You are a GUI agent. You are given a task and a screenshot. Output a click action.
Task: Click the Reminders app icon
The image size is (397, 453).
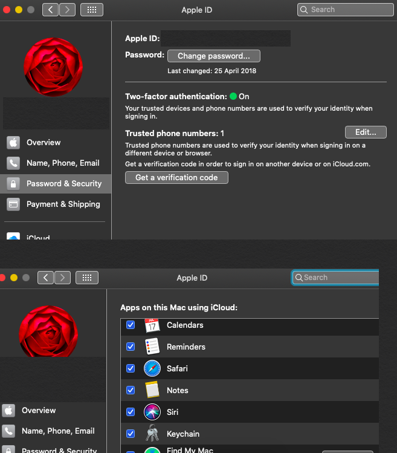pyautogui.click(x=152, y=347)
